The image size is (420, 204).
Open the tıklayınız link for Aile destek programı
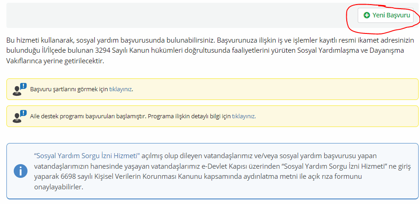click(243, 116)
